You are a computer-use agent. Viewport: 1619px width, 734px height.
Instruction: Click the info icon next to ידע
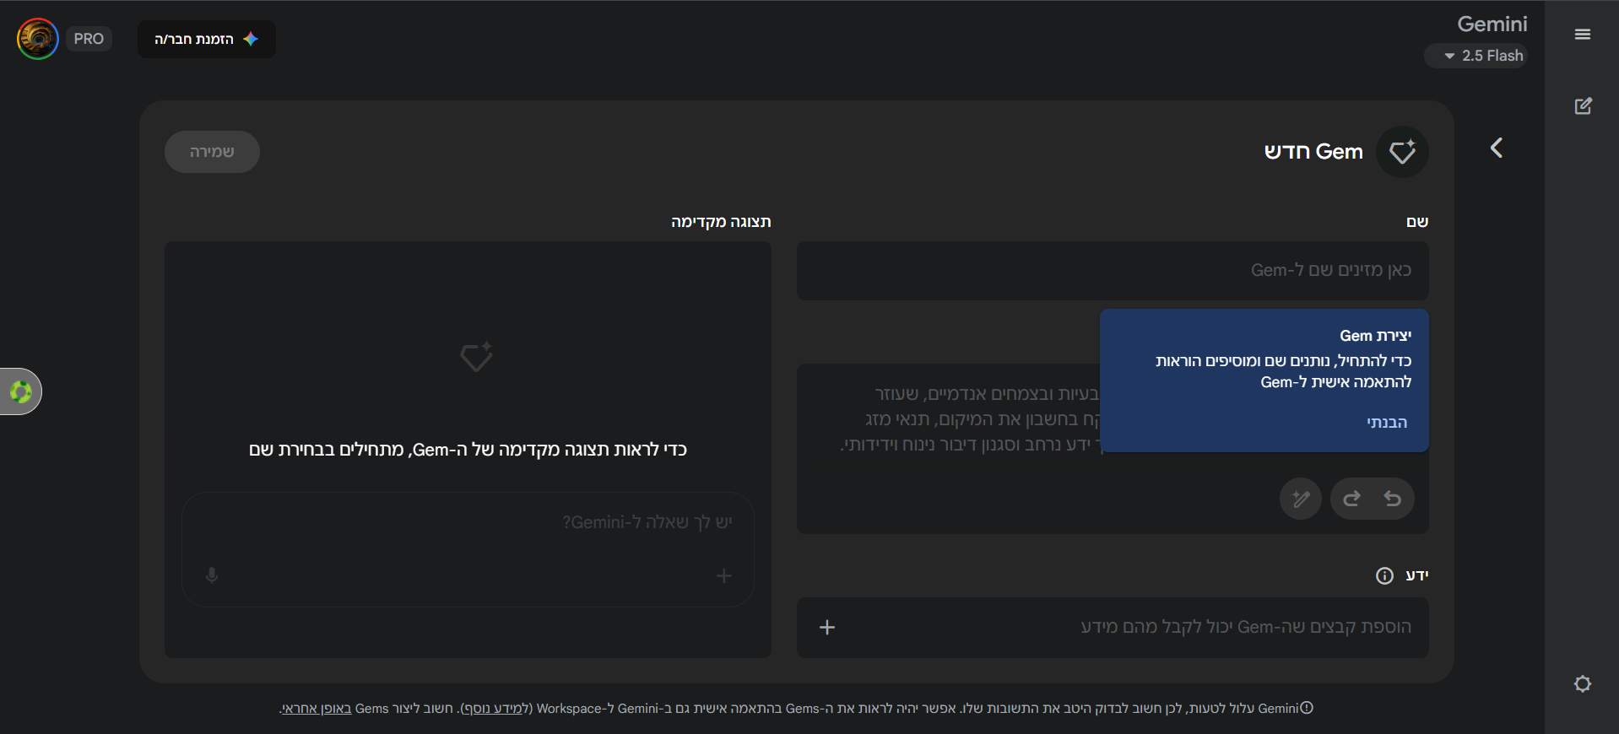1384,575
